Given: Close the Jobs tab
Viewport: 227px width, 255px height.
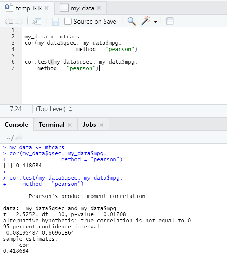Looking at the screenshot, I should pyautogui.click(x=101, y=125).
